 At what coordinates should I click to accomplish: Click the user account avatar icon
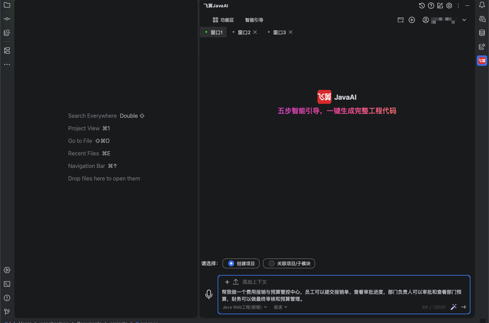point(426,20)
